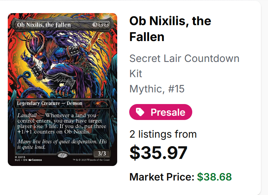The height and width of the screenshot is (195, 268).
Task: Click the artist brush icon beside Skinner
Action: pos(30,160)
